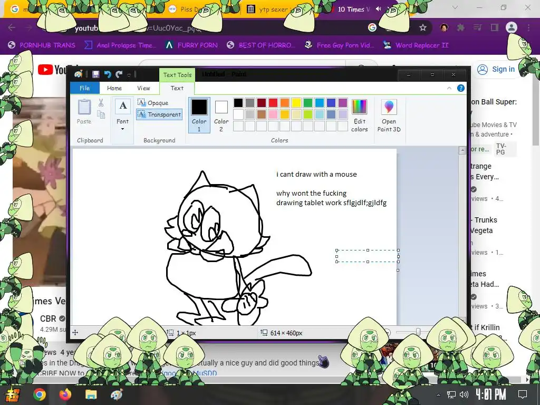Click the taskbar Start button
The width and height of the screenshot is (540, 405).
point(12,394)
